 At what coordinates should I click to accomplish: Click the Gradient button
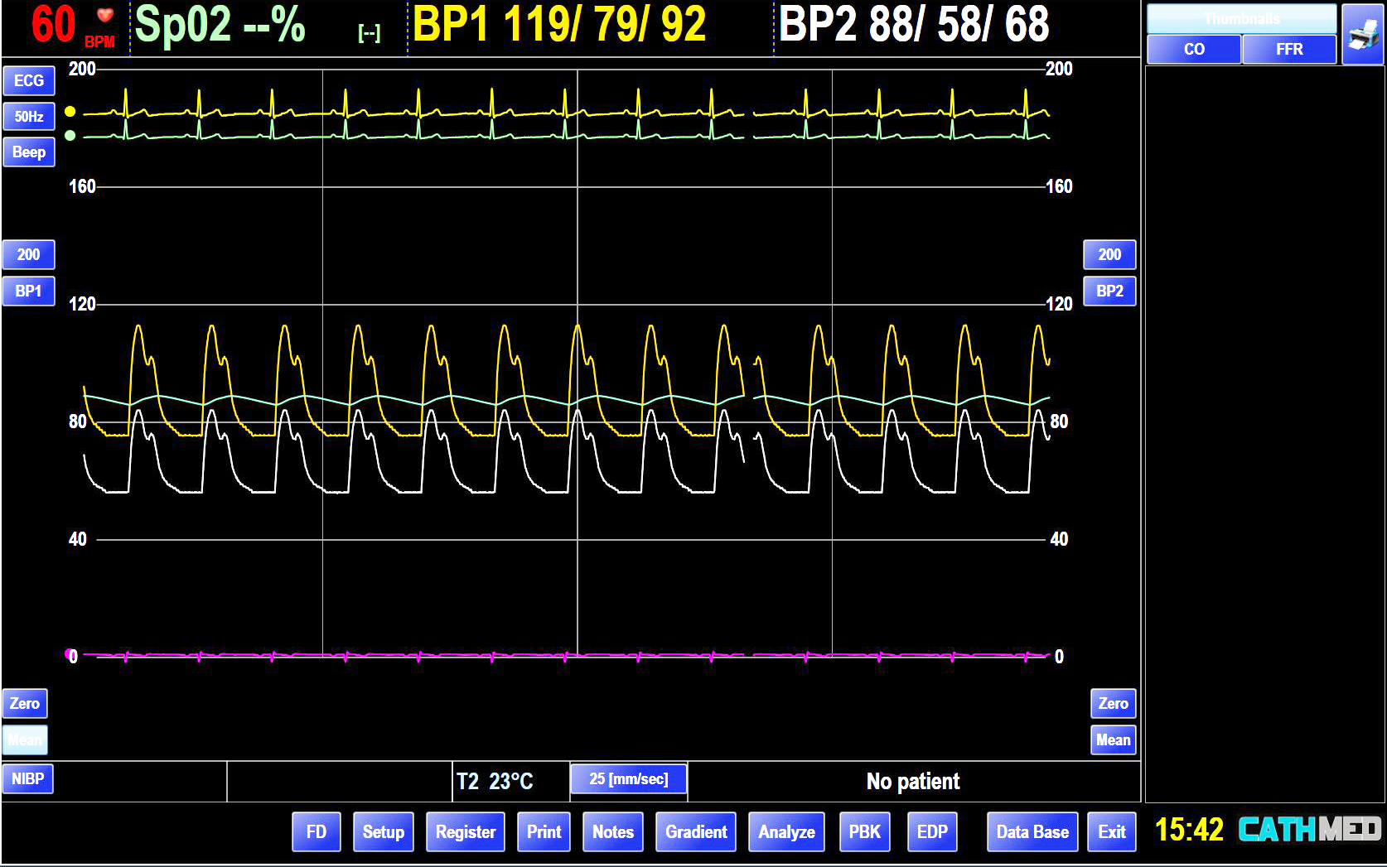[x=696, y=832]
